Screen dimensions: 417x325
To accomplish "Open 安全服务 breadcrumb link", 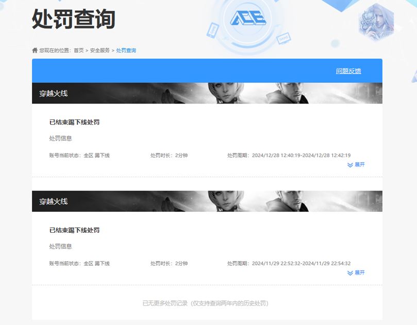I will pyautogui.click(x=99, y=50).
